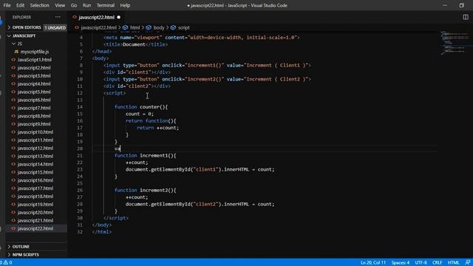Open the View menu
The image size is (473, 266).
tap(60, 5)
